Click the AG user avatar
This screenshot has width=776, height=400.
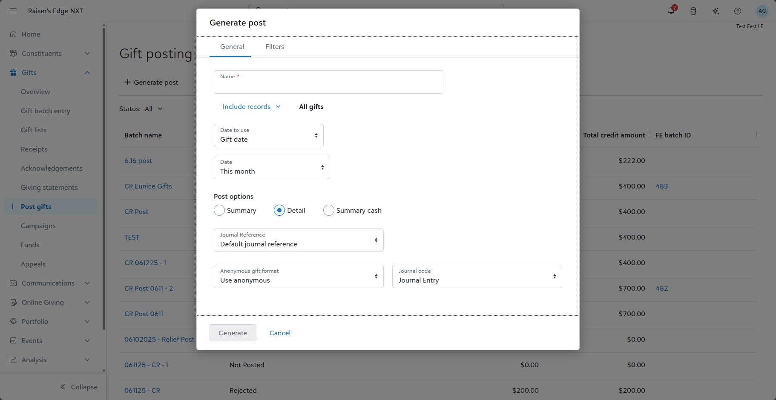762,11
